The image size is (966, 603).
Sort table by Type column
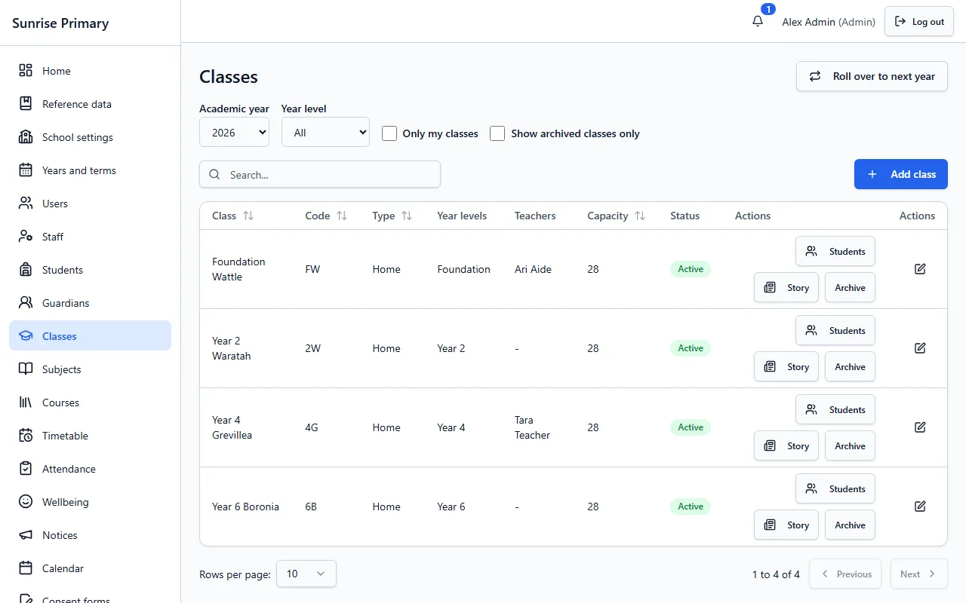point(407,216)
